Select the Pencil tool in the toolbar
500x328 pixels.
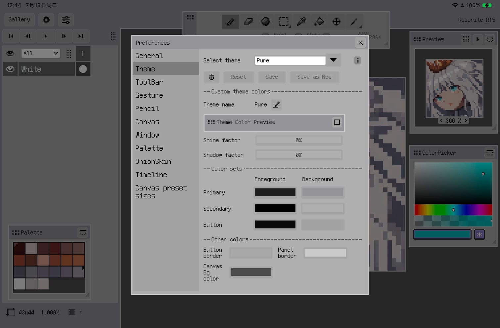tap(230, 22)
